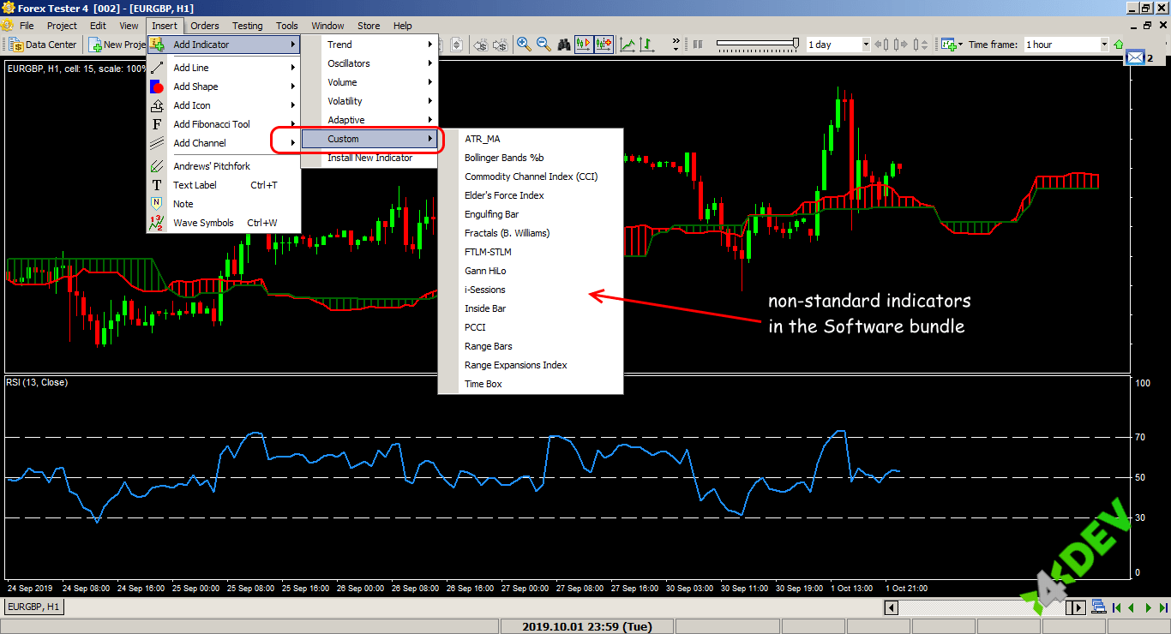
Task: Open the View menu
Action: click(129, 26)
